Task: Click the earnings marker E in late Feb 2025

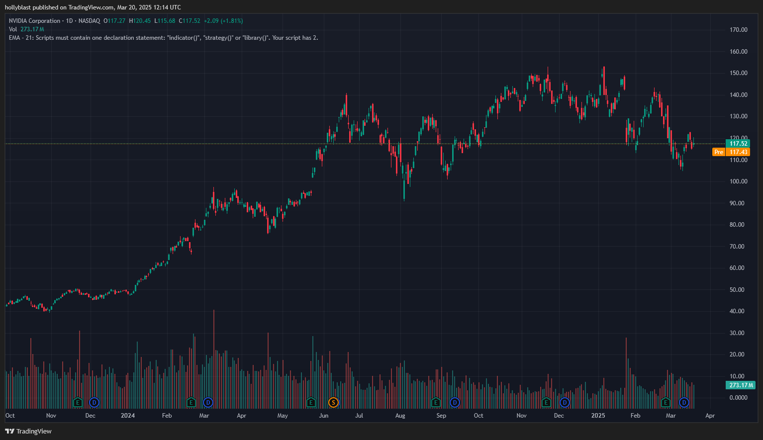Action: 666,402
